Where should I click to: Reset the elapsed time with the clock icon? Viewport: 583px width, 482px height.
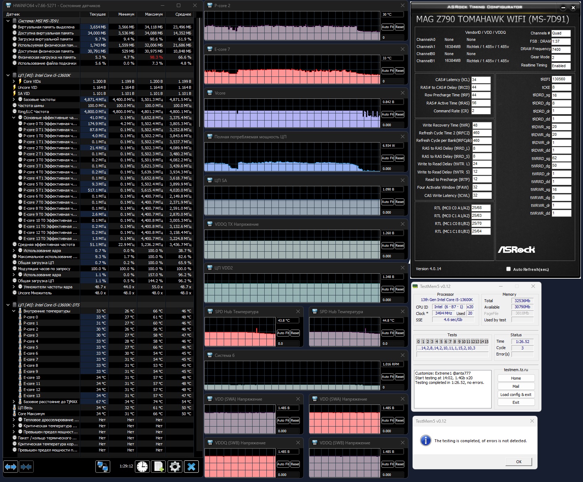pos(142,466)
